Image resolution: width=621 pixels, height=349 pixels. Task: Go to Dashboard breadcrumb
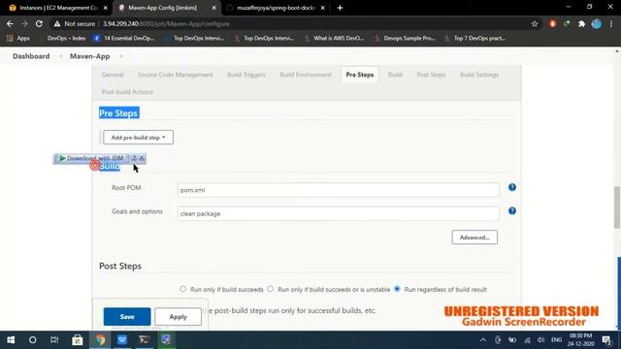31,56
